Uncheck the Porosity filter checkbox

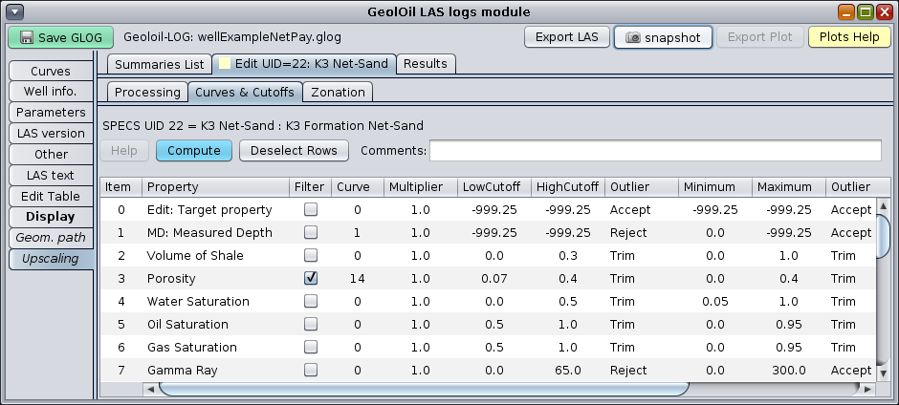coord(311,278)
